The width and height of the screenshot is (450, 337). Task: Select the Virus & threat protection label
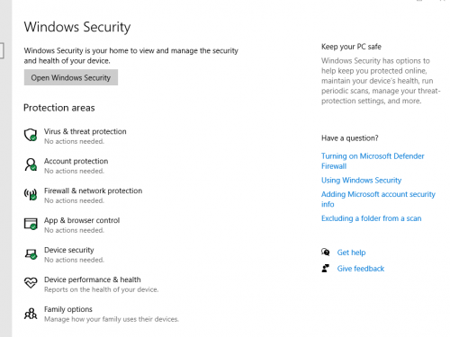pyautogui.click(x=85, y=131)
